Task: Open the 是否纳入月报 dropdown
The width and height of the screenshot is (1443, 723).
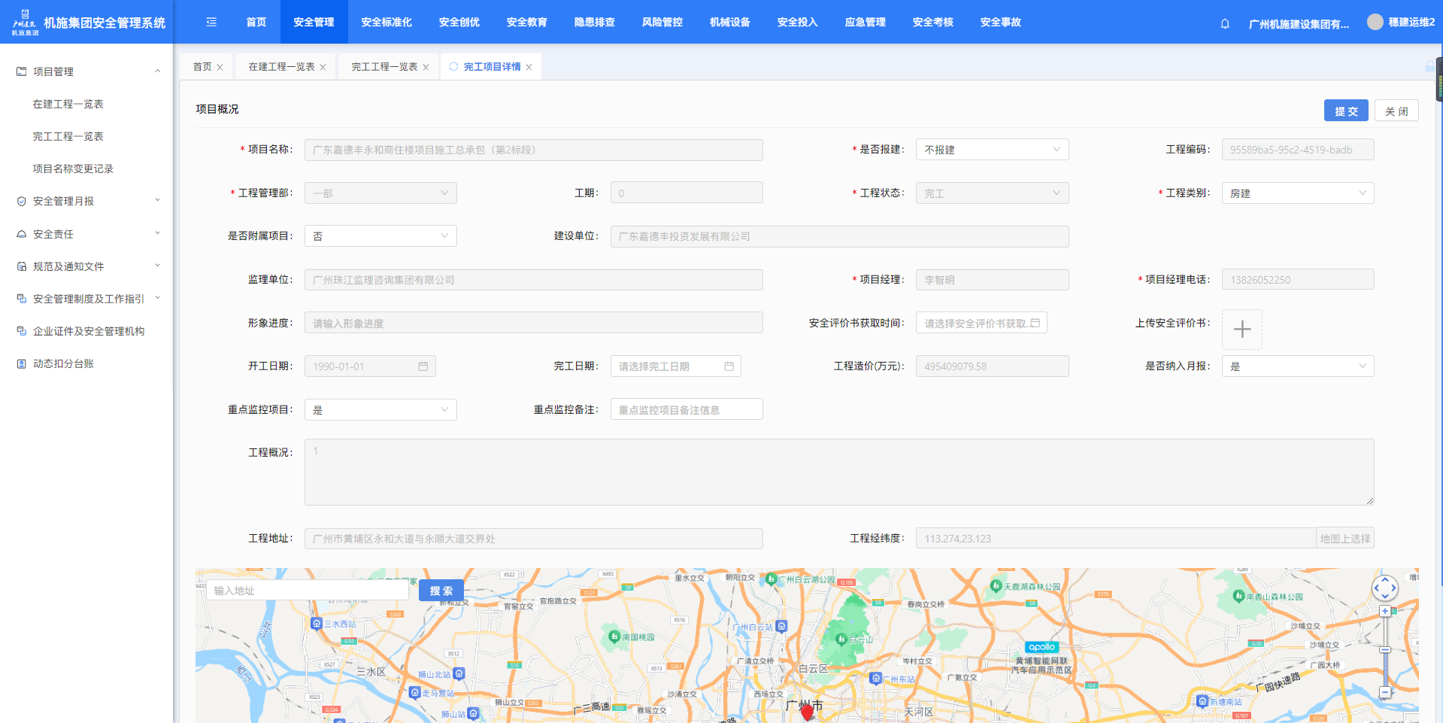Action: (x=1297, y=366)
